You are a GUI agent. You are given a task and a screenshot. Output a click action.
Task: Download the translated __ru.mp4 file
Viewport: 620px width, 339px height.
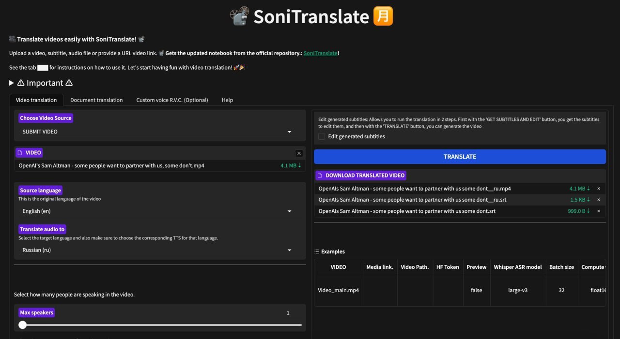click(580, 189)
